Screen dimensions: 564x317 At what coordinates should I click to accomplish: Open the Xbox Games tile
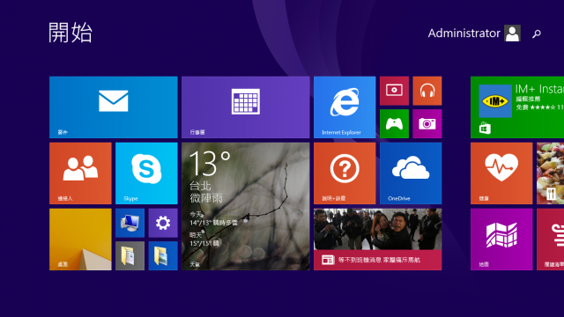pos(394,123)
